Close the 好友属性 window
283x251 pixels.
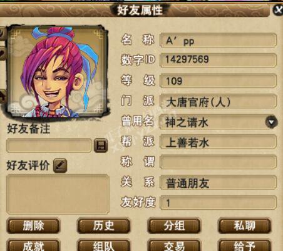tap(279, 9)
